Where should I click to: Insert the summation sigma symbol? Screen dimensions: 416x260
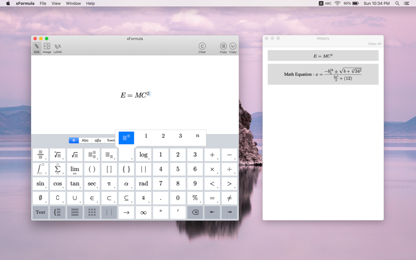pyautogui.click(x=58, y=169)
